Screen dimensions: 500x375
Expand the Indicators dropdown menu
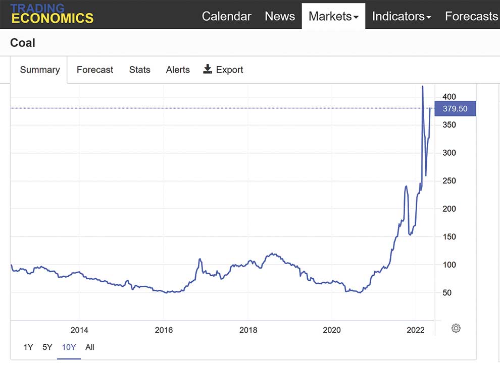pos(402,16)
